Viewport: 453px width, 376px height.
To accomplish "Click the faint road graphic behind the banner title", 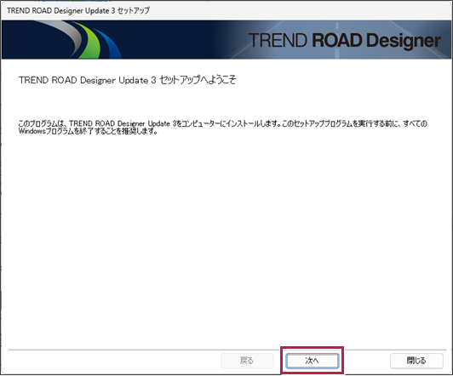I will tap(337, 40).
